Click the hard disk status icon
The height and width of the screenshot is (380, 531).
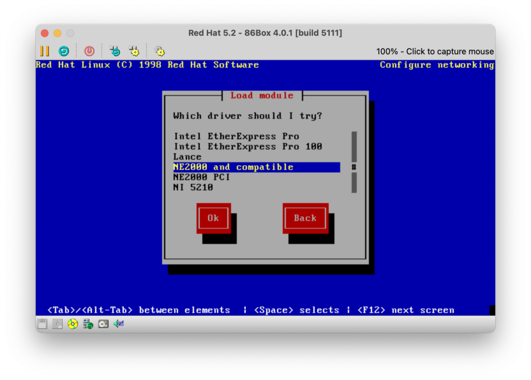click(103, 324)
